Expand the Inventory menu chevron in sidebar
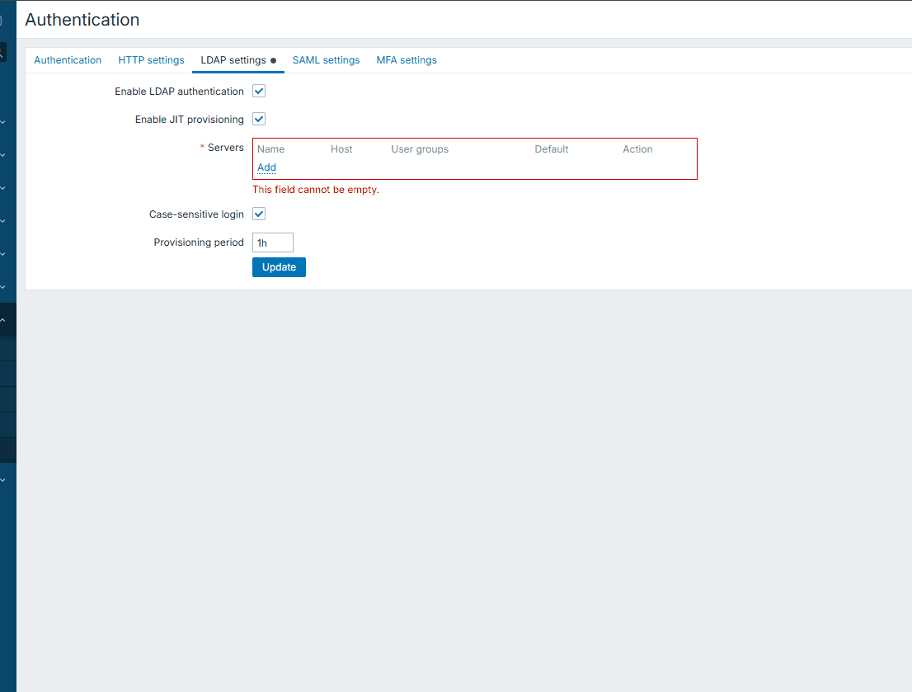The height and width of the screenshot is (692, 912). tap(3, 188)
